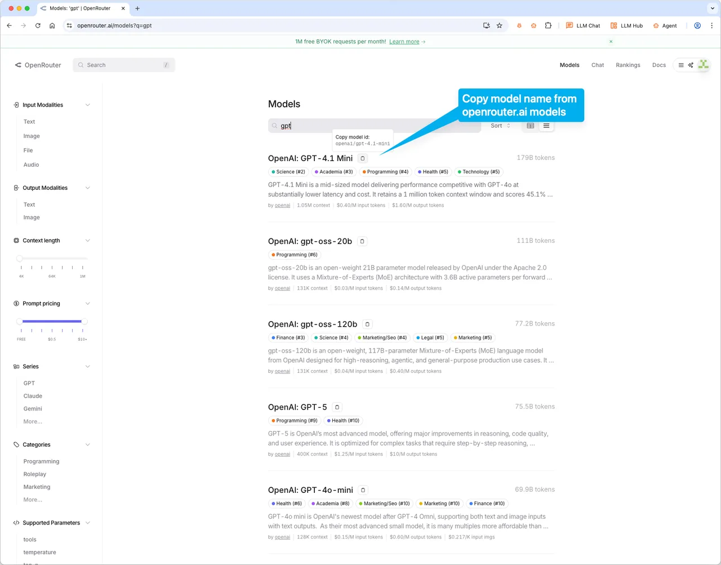Focus the header Search box
Screen dimensions: 721x565
tap(124, 65)
